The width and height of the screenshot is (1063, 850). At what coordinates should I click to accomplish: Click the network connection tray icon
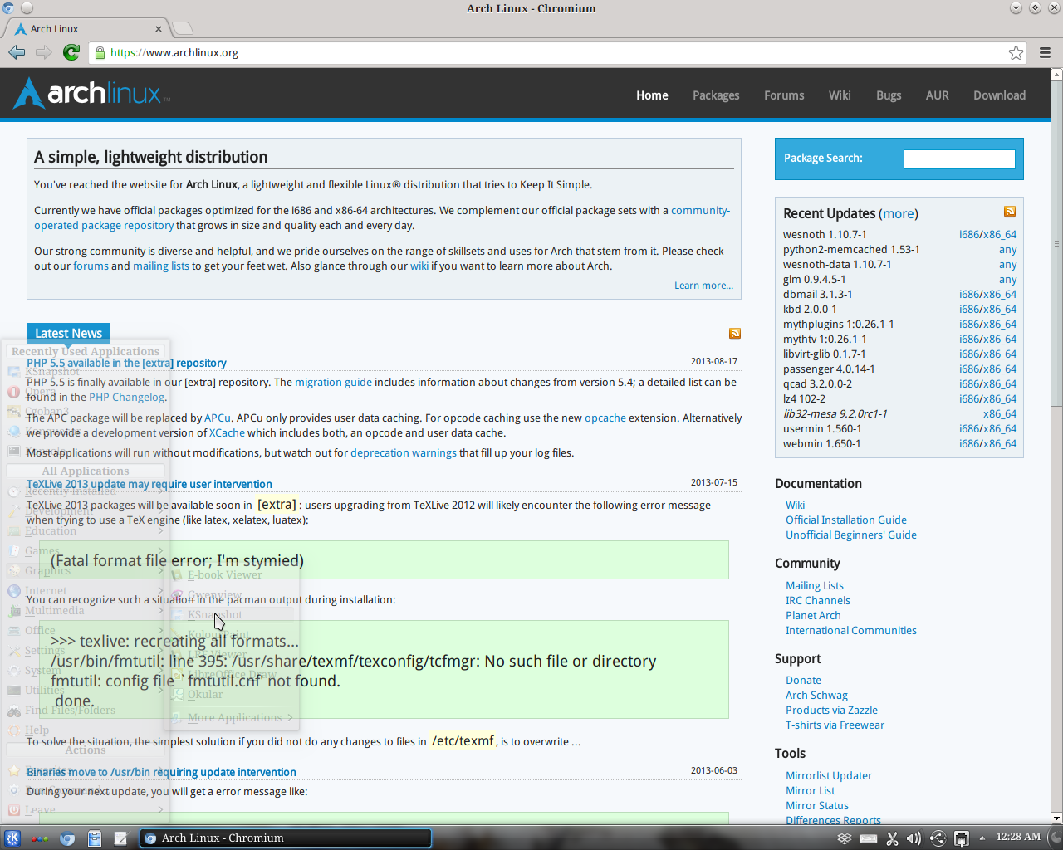point(962,838)
